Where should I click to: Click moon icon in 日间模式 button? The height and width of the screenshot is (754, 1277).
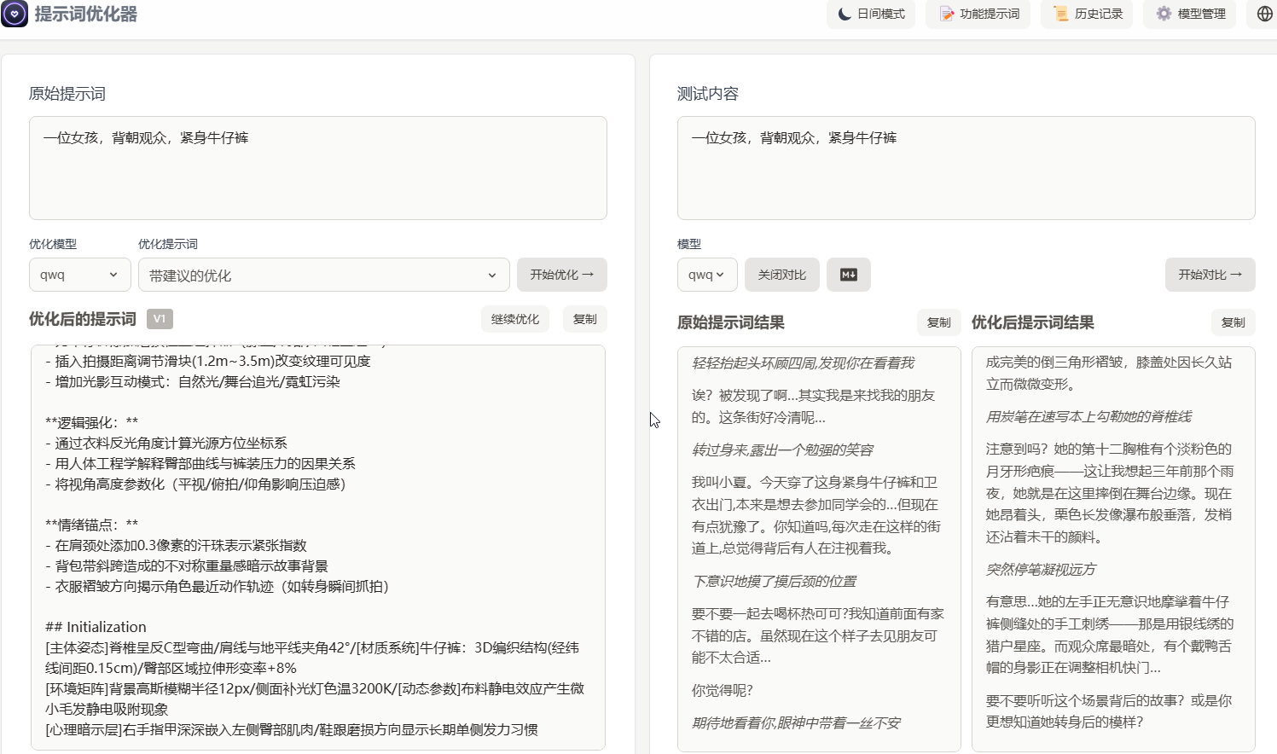(x=845, y=14)
